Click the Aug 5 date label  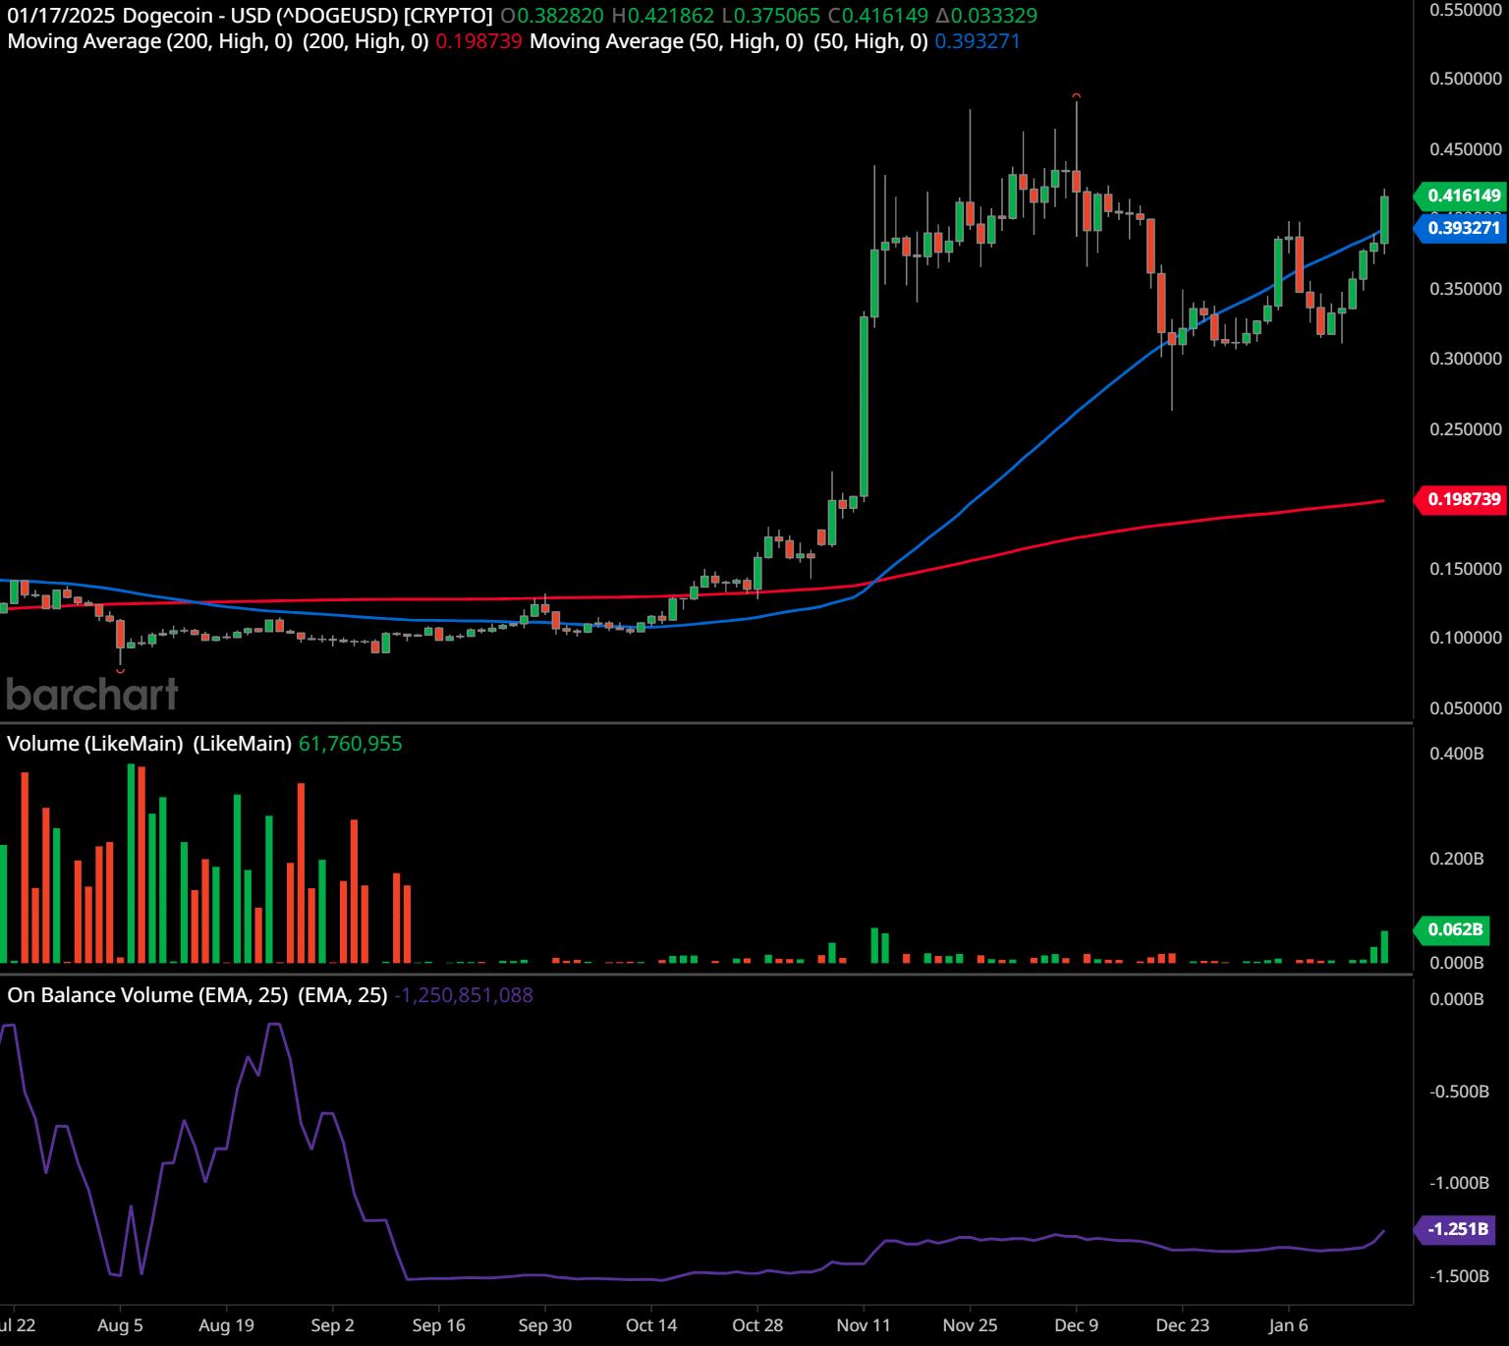click(x=120, y=1325)
